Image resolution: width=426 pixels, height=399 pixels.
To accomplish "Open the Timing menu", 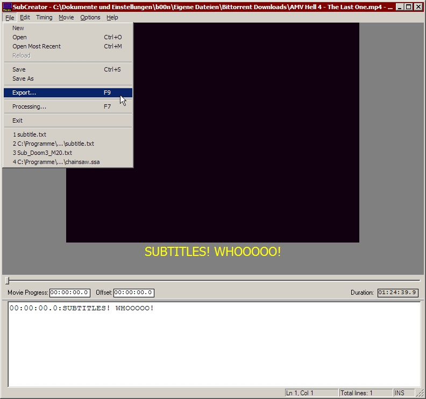I will coord(44,17).
